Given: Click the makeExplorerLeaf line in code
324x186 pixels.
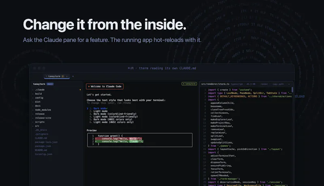Looking at the screenshot, I should 222,119.
